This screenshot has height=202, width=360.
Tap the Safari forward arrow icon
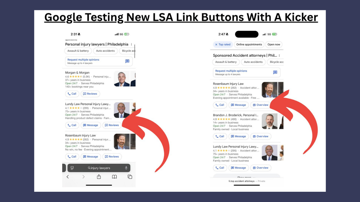[x=83, y=177]
